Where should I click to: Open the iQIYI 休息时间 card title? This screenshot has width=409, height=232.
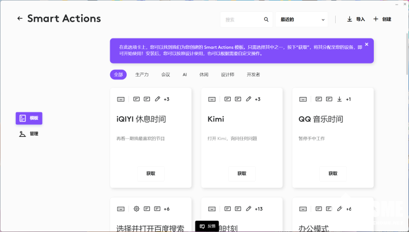[141, 119]
